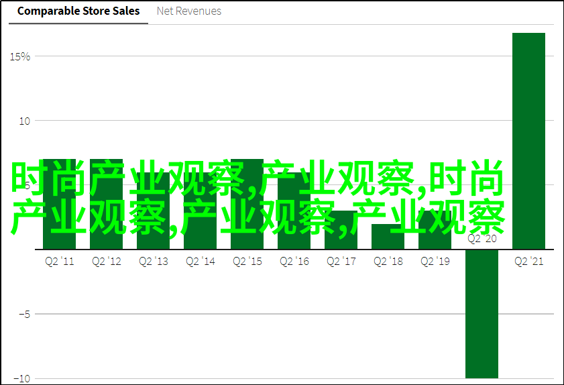564x385 pixels.
Task: Click the Q2 '11 axis label
Action: click(x=59, y=261)
